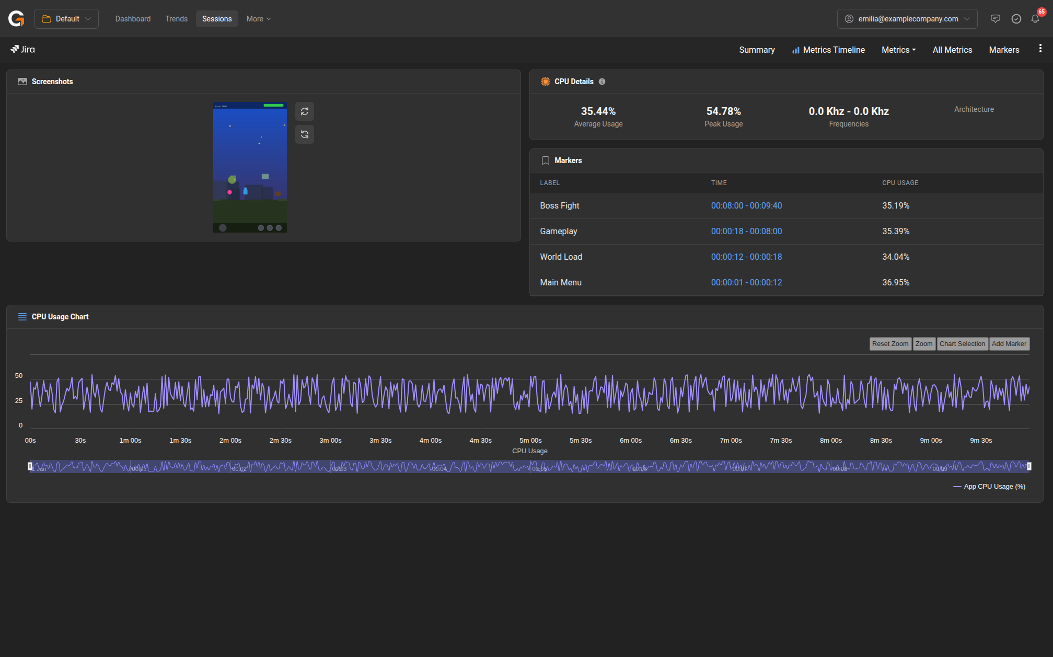1053x657 pixels.
Task: Click the chat feedback icon
Action: 995,19
